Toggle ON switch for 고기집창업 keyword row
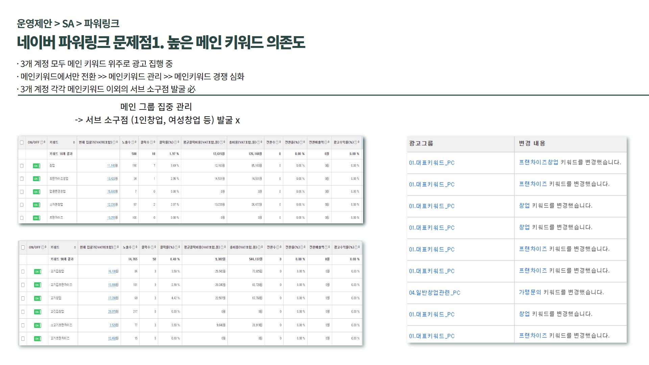649x365 pixels. tap(38, 271)
